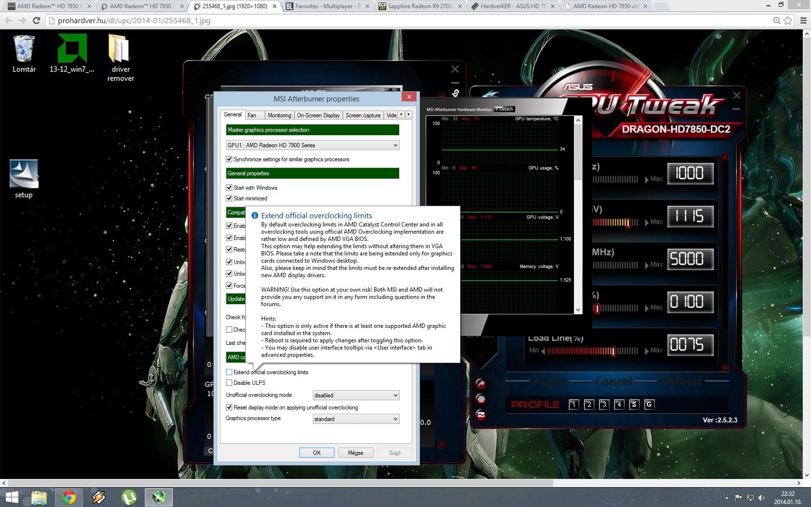Click Mégse to cancel properties

pos(355,453)
